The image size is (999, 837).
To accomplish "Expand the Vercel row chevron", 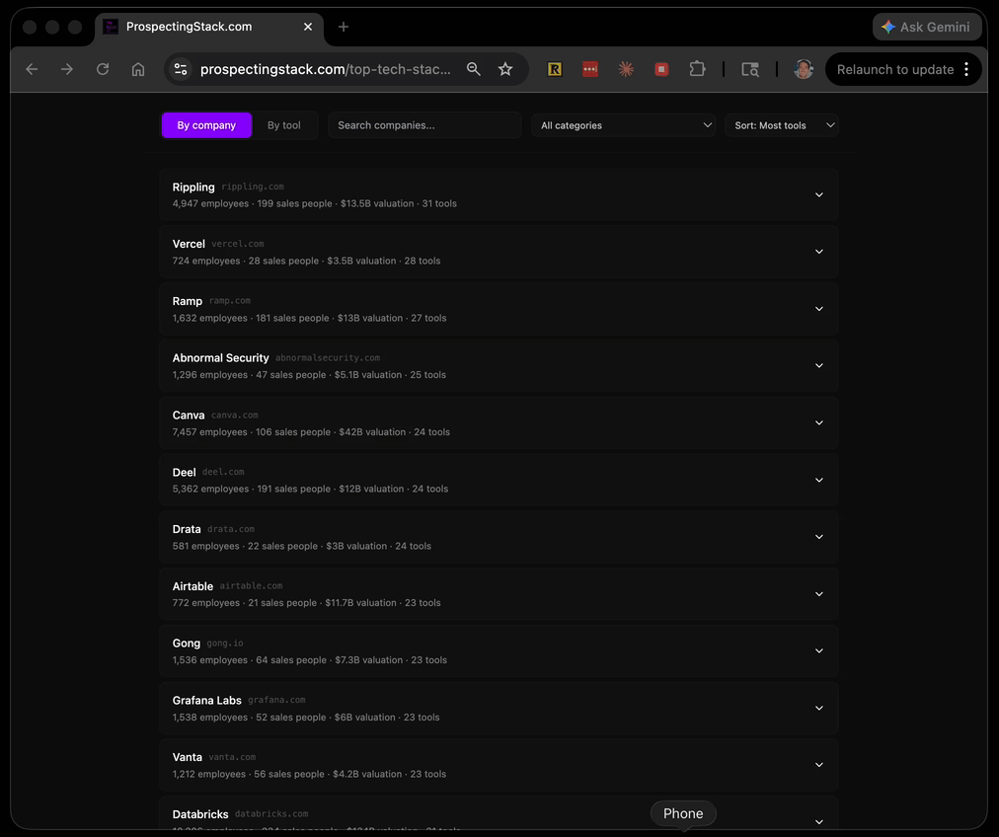I will (x=819, y=252).
